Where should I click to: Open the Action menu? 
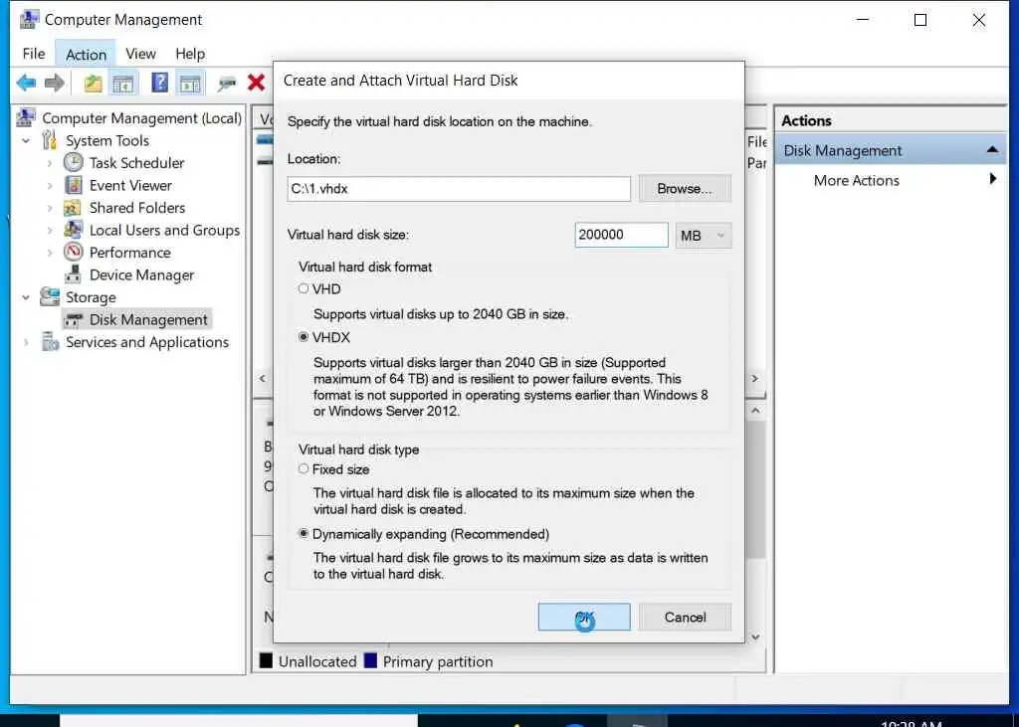(x=86, y=54)
